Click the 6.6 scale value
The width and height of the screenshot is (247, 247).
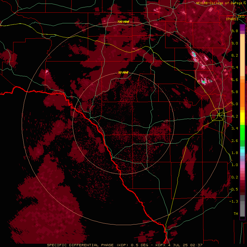coord(235,80)
